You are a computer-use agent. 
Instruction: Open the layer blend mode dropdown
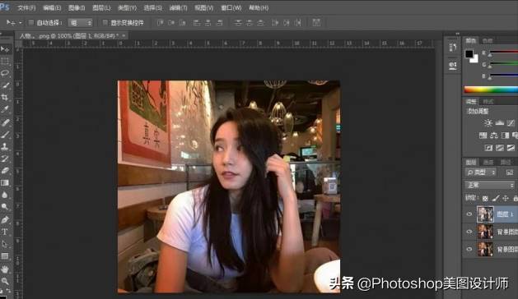click(x=490, y=185)
